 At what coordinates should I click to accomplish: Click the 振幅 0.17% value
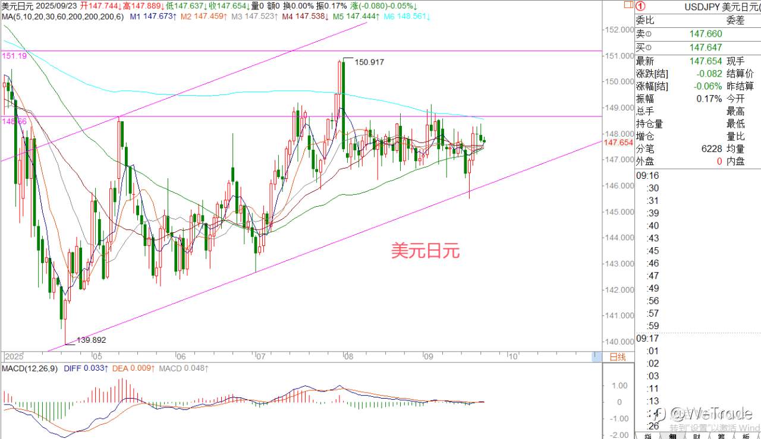click(x=710, y=99)
